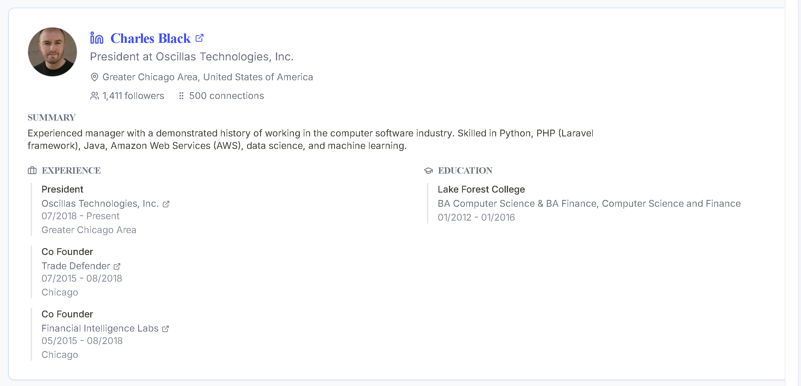The width and height of the screenshot is (801, 386).
Task: Click external link icon next to Trade Defender
Action: [117, 267]
